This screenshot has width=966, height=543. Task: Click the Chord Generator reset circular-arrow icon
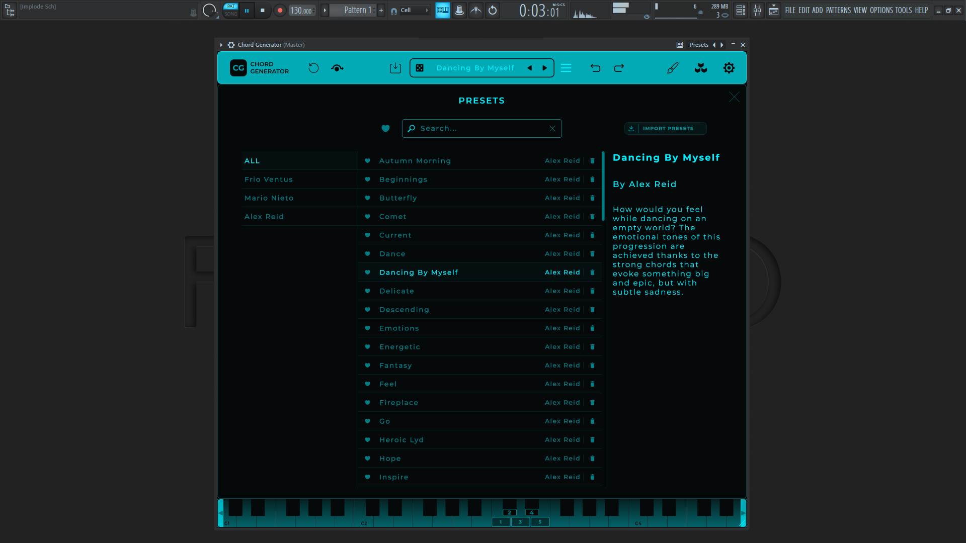313,68
